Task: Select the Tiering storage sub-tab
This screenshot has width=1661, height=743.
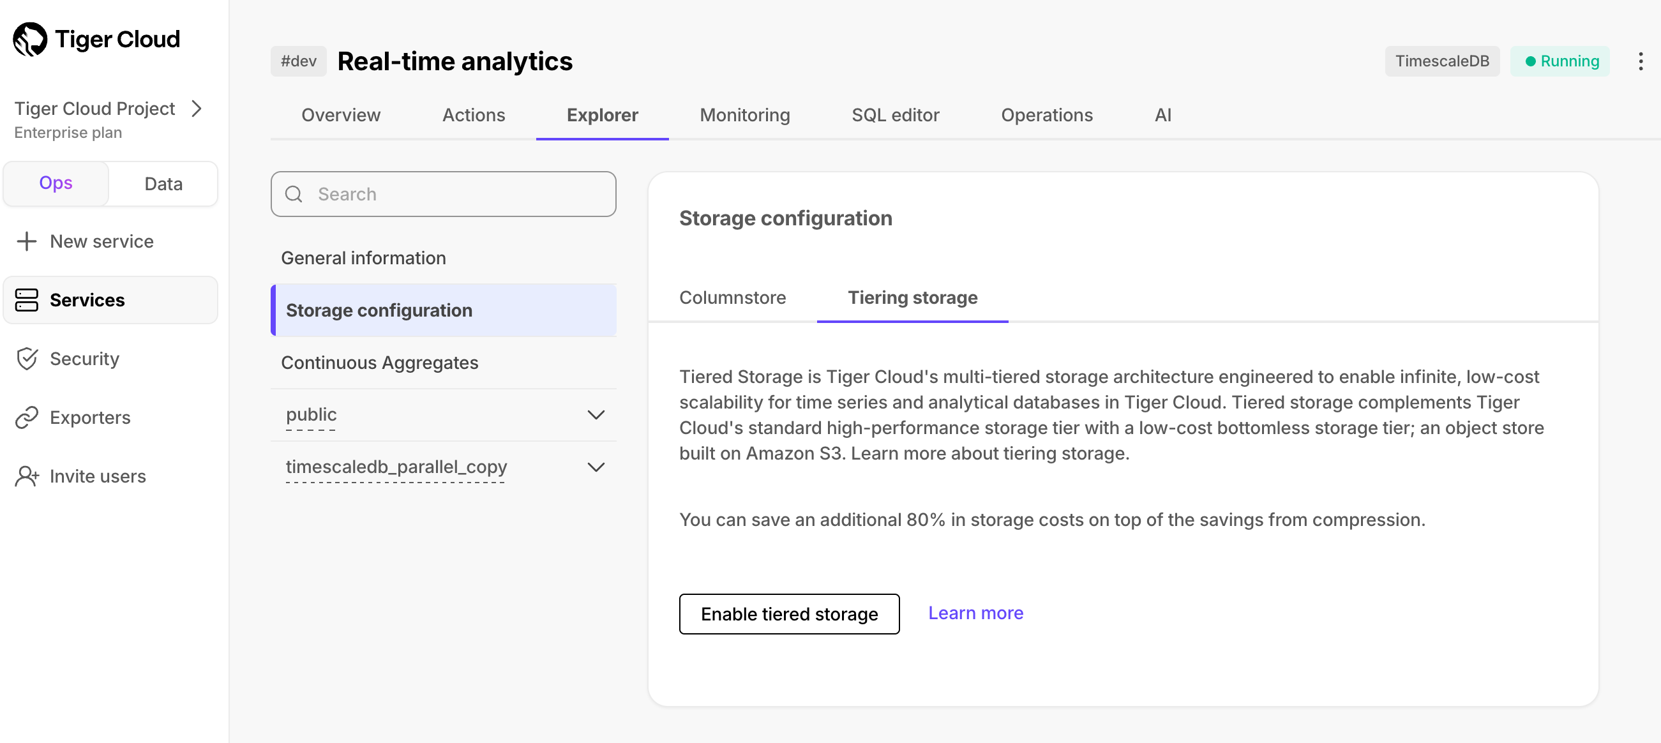Action: pos(912,297)
